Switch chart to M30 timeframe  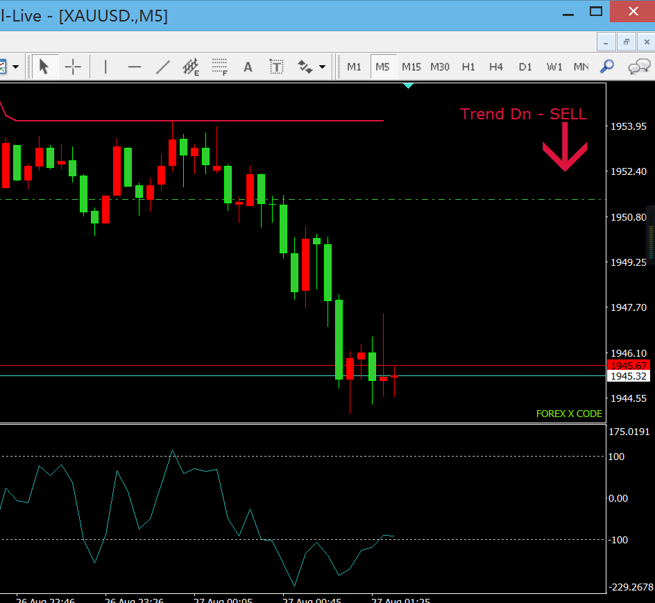[x=439, y=67]
